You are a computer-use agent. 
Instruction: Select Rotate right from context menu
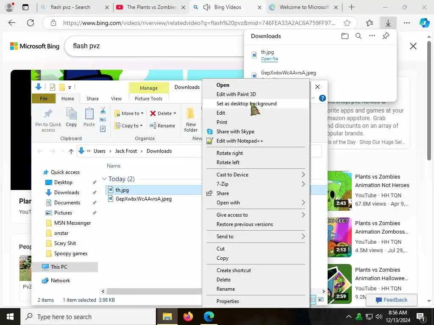click(255, 153)
